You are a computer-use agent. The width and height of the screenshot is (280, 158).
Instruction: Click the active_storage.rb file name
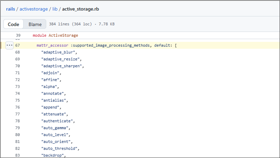click(81, 9)
